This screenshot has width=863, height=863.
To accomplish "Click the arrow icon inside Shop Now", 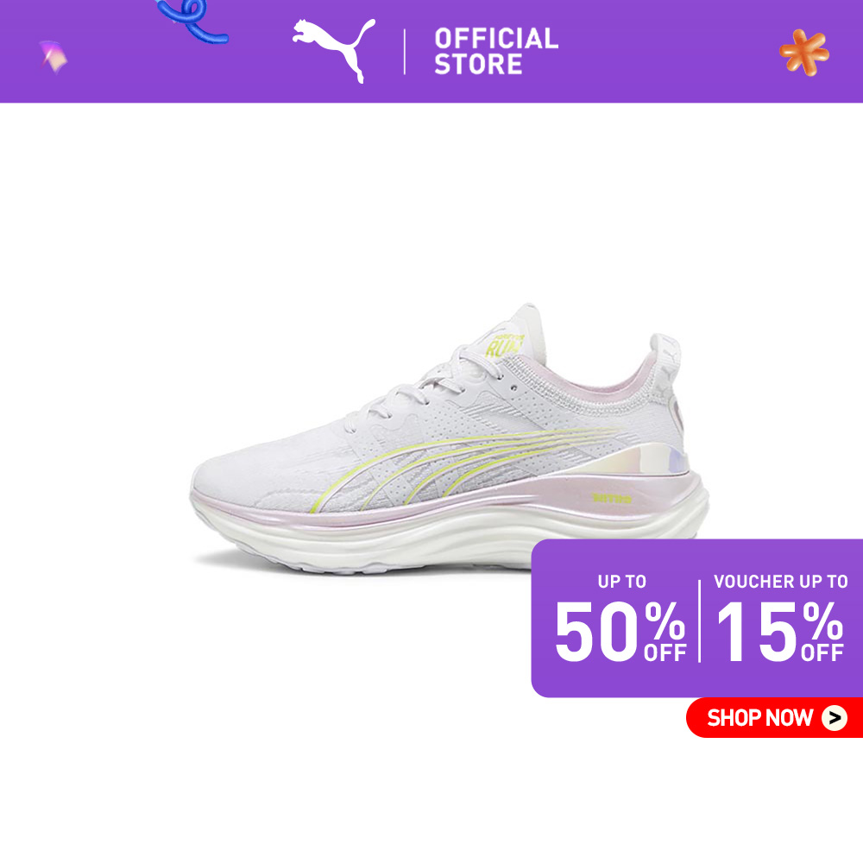I will (835, 718).
